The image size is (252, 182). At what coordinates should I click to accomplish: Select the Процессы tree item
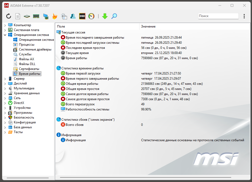click(26, 45)
